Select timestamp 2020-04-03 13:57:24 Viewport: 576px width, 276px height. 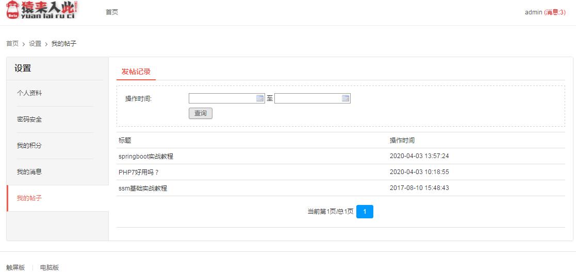419,156
